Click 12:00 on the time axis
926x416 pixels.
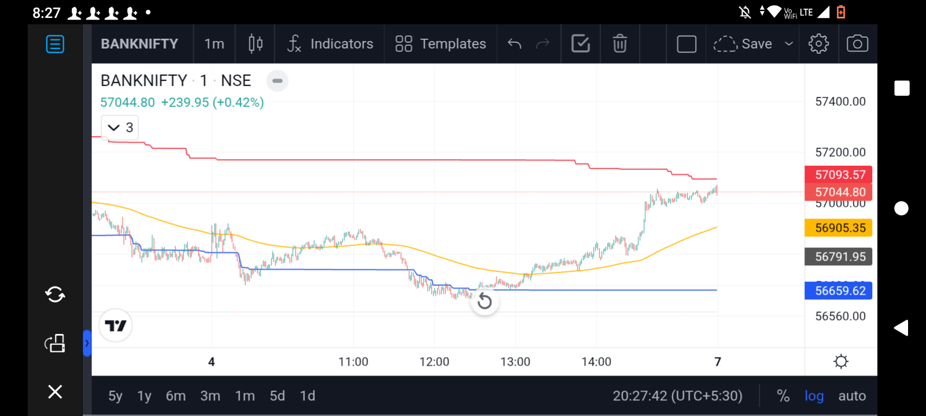coord(434,362)
